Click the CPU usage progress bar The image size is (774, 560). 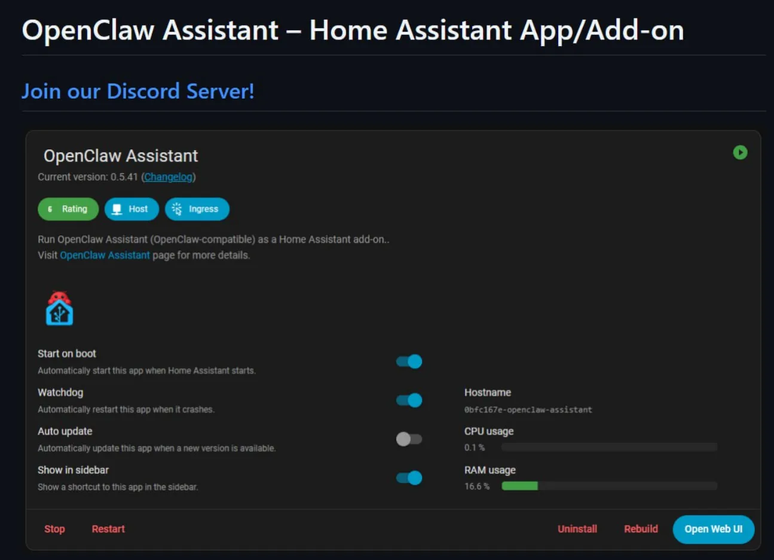click(x=610, y=447)
